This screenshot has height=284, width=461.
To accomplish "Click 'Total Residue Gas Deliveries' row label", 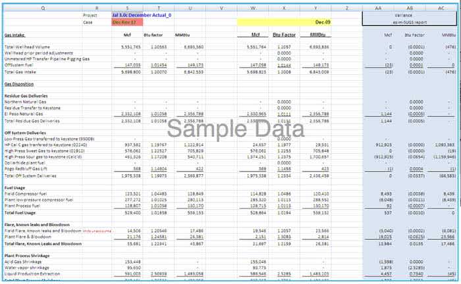I will click(x=32, y=121).
